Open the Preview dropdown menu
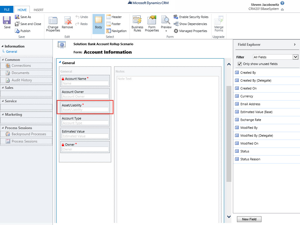This screenshot has width=300, height=225. click(166, 31)
